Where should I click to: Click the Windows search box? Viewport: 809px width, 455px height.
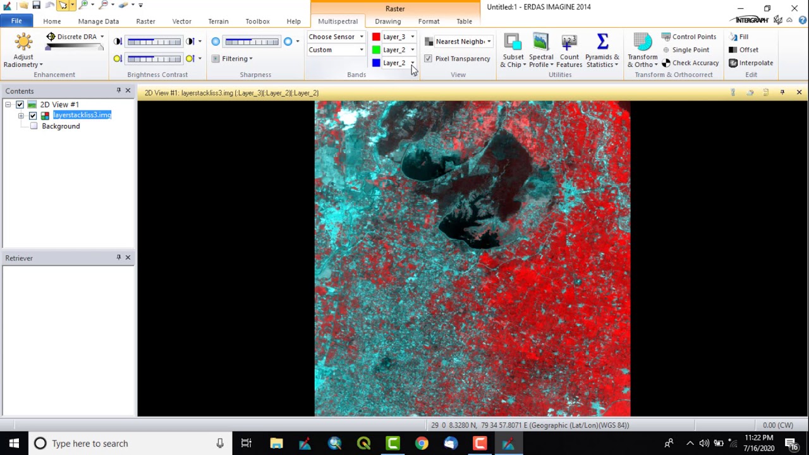tap(129, 444)
